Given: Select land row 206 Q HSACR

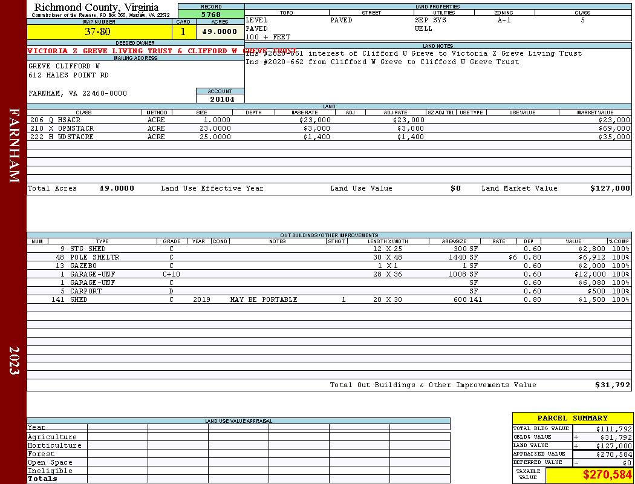Looking at the screenshot, I should (329, 120).
